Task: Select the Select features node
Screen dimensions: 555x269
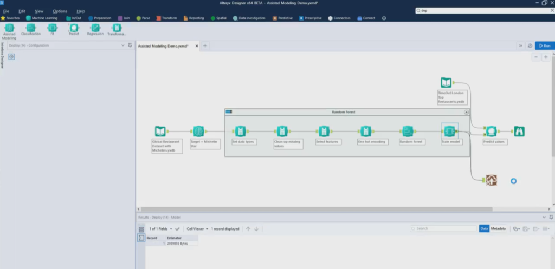Action: point(324,132)
